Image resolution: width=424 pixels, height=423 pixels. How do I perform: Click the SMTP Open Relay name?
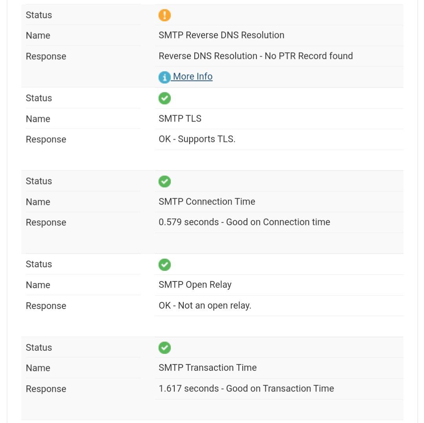(195, 285)
